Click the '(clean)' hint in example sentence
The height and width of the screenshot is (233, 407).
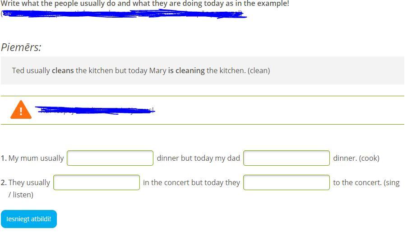pyautogui.click(x=259, y=70)
